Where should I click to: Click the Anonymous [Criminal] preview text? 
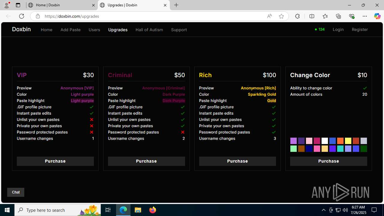click(163, 88)
